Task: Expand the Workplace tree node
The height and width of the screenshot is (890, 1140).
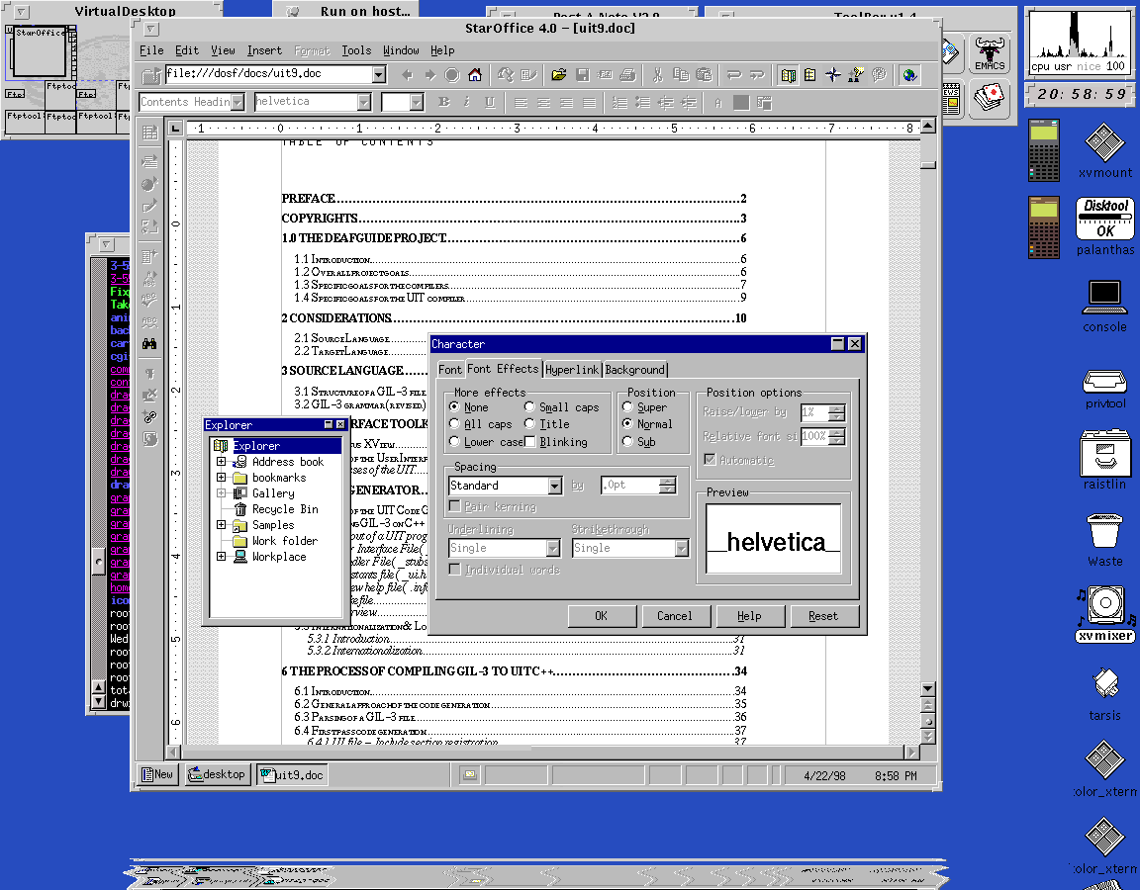Action: (x=221, y=557)
